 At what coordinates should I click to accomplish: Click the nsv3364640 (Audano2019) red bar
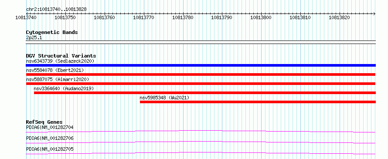click(204, 93)
